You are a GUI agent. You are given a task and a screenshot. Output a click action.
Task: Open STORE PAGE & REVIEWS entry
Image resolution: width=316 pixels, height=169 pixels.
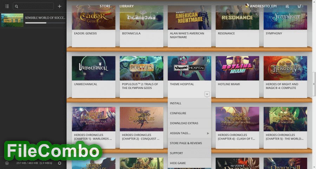point(190,143)
